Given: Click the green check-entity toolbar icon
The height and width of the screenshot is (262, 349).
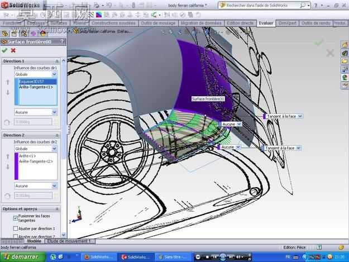Looking at the screenshot, I should (183, 15).
